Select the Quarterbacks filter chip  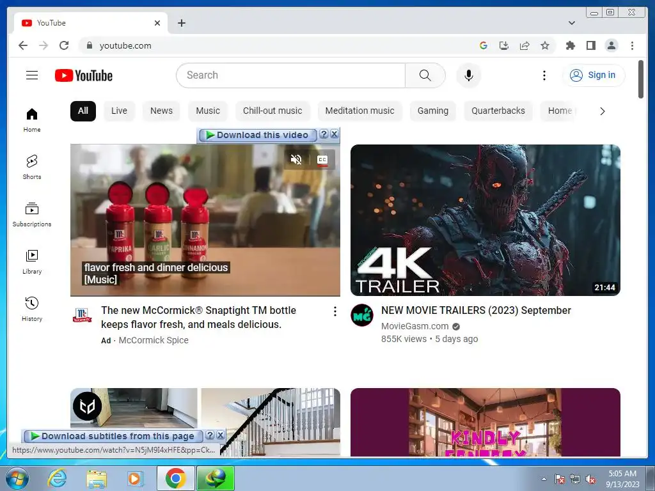(498, 111)
